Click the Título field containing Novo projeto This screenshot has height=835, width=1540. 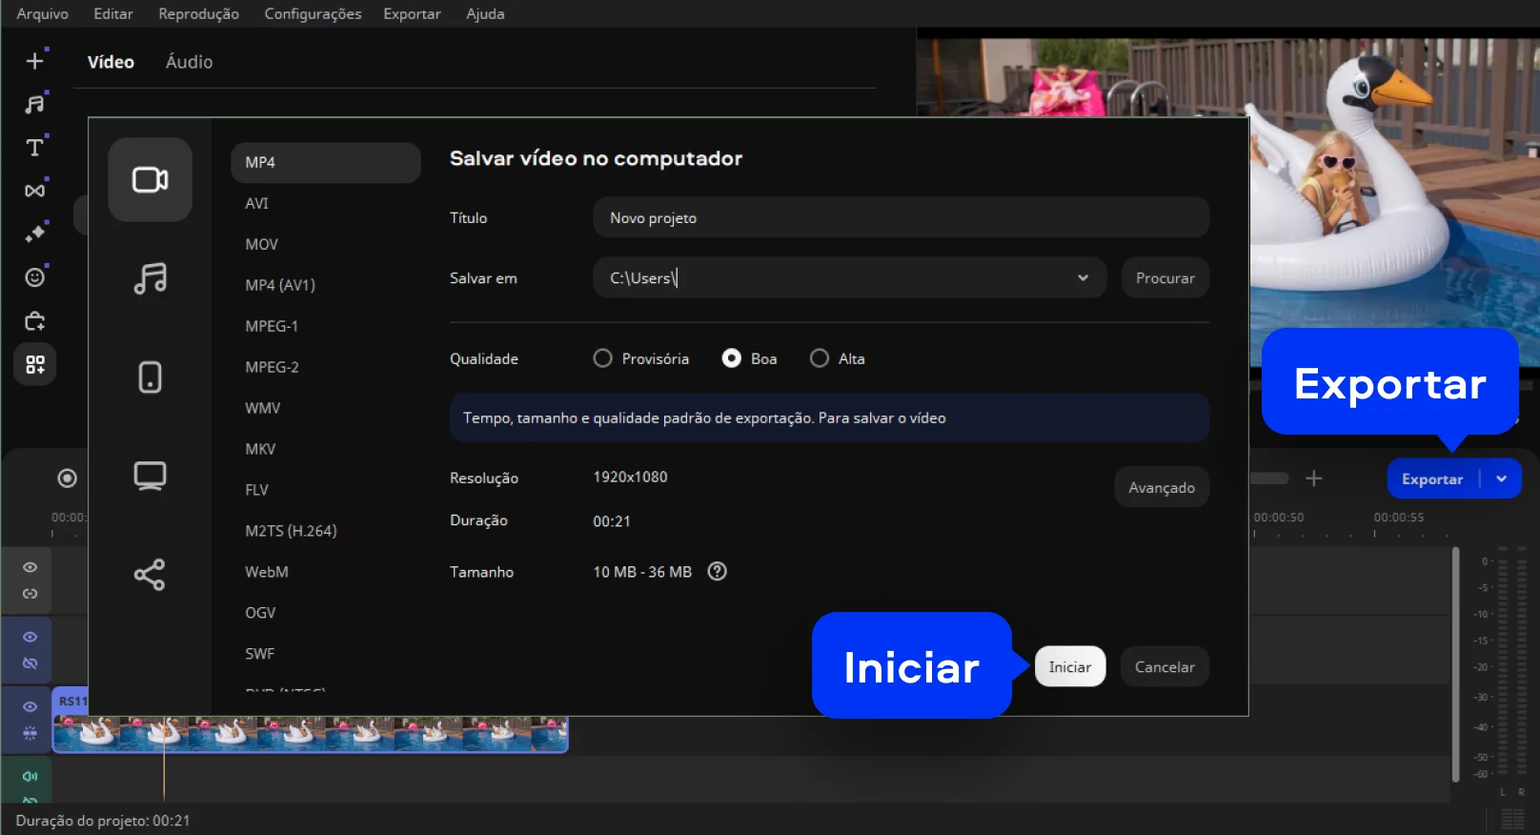(x=902, y=218)
